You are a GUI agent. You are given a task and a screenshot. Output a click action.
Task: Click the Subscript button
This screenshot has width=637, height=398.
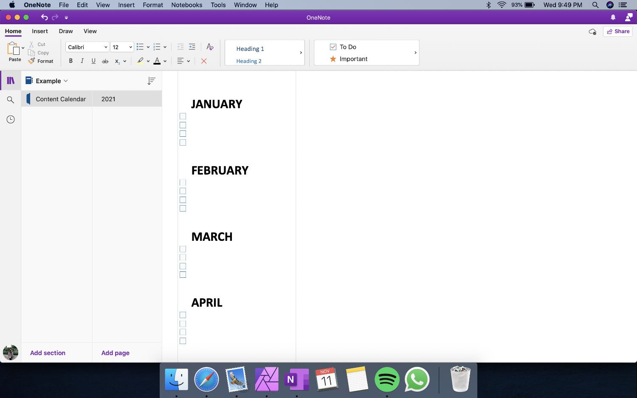pyautogui.click(x=117, y=61)
